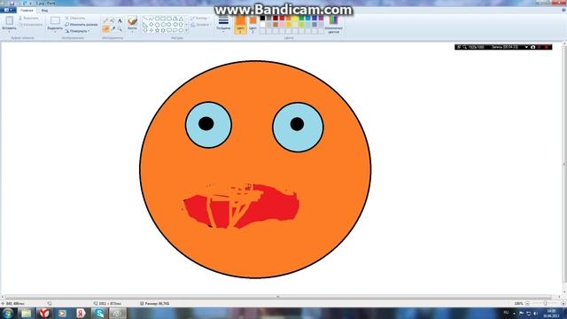The height and width of the screenshot is (319, 567).
Task: Open Skype from the taskbar
Action: tap(99, 313)
